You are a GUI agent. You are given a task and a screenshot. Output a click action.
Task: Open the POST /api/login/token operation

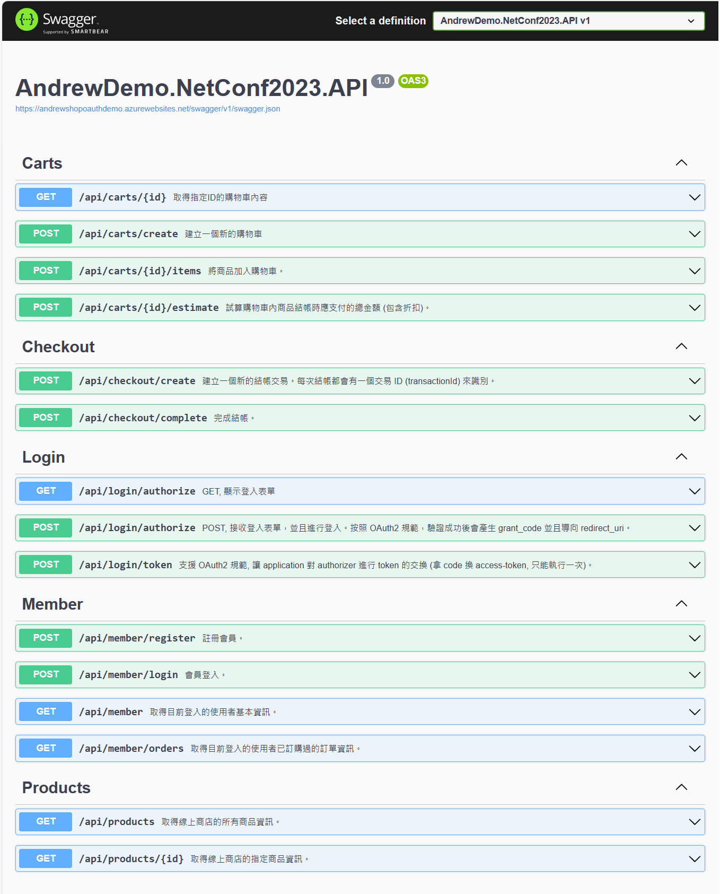click(x=125, y=565)
